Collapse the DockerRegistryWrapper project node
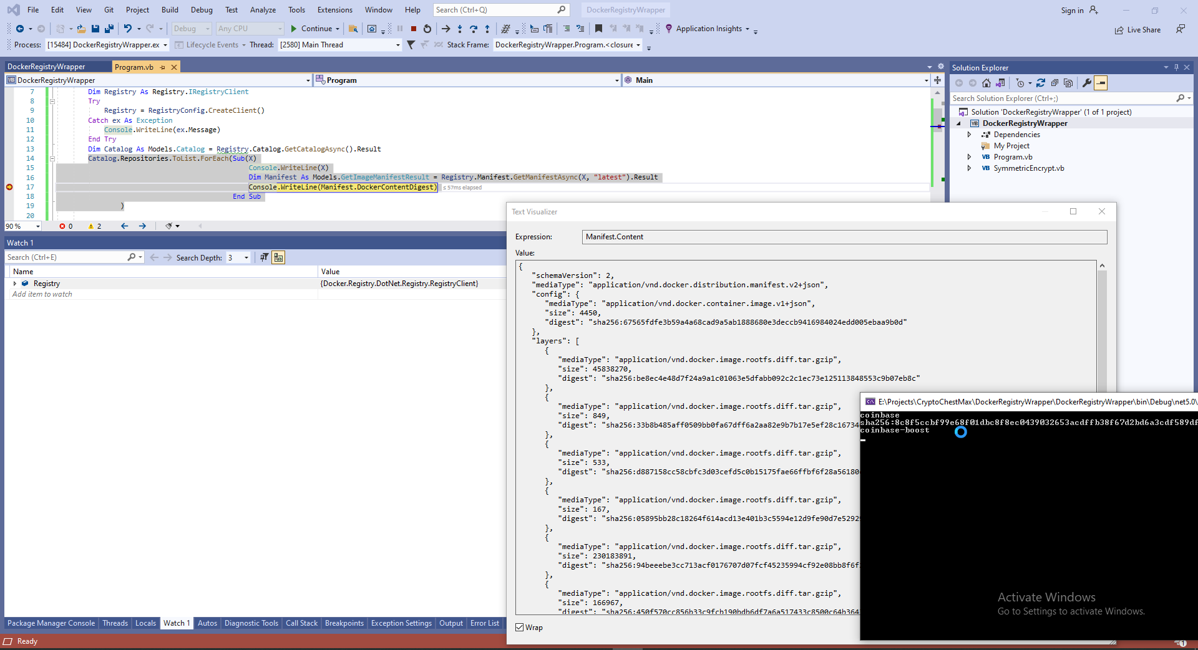The width and height of the screenshot is (1198, 650). point(959,123)
